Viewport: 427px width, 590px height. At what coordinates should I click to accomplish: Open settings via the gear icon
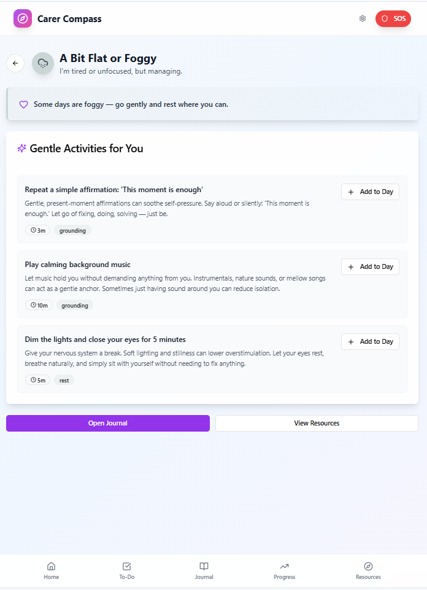click(363, 18)
